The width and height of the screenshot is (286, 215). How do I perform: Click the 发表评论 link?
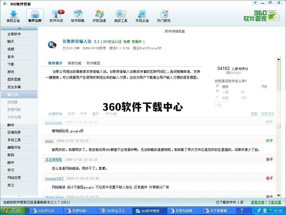268,114
